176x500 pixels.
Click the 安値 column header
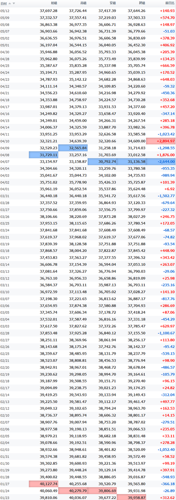click(x=112, y=3)
